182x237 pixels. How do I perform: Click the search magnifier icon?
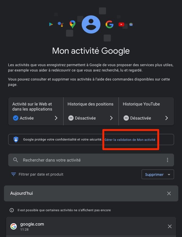[x=16, y=160]
